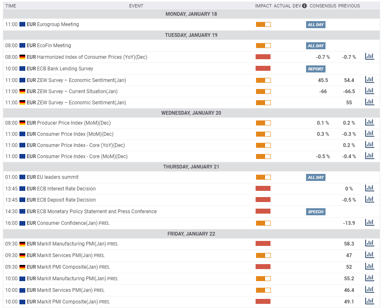383x308 pixels.
Task: Open chart icon for ZEW Survey Current Situation
Action: tap(369, 91)
